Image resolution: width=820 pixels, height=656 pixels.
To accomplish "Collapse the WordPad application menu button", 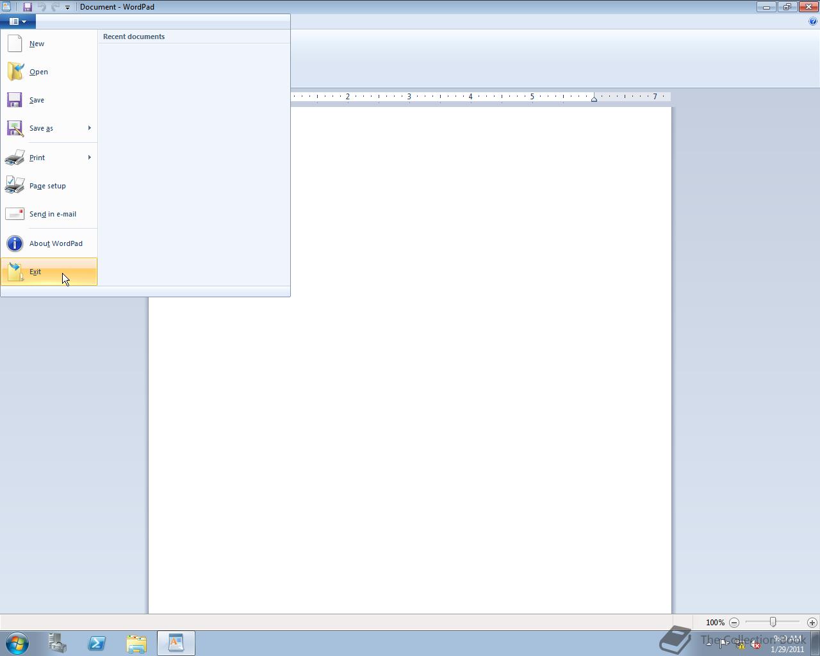I will (18, 21).
